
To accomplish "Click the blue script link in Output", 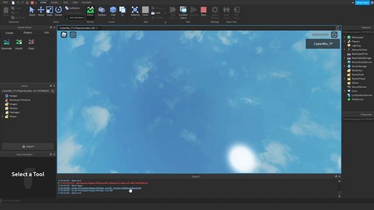I will pos(99,188).
